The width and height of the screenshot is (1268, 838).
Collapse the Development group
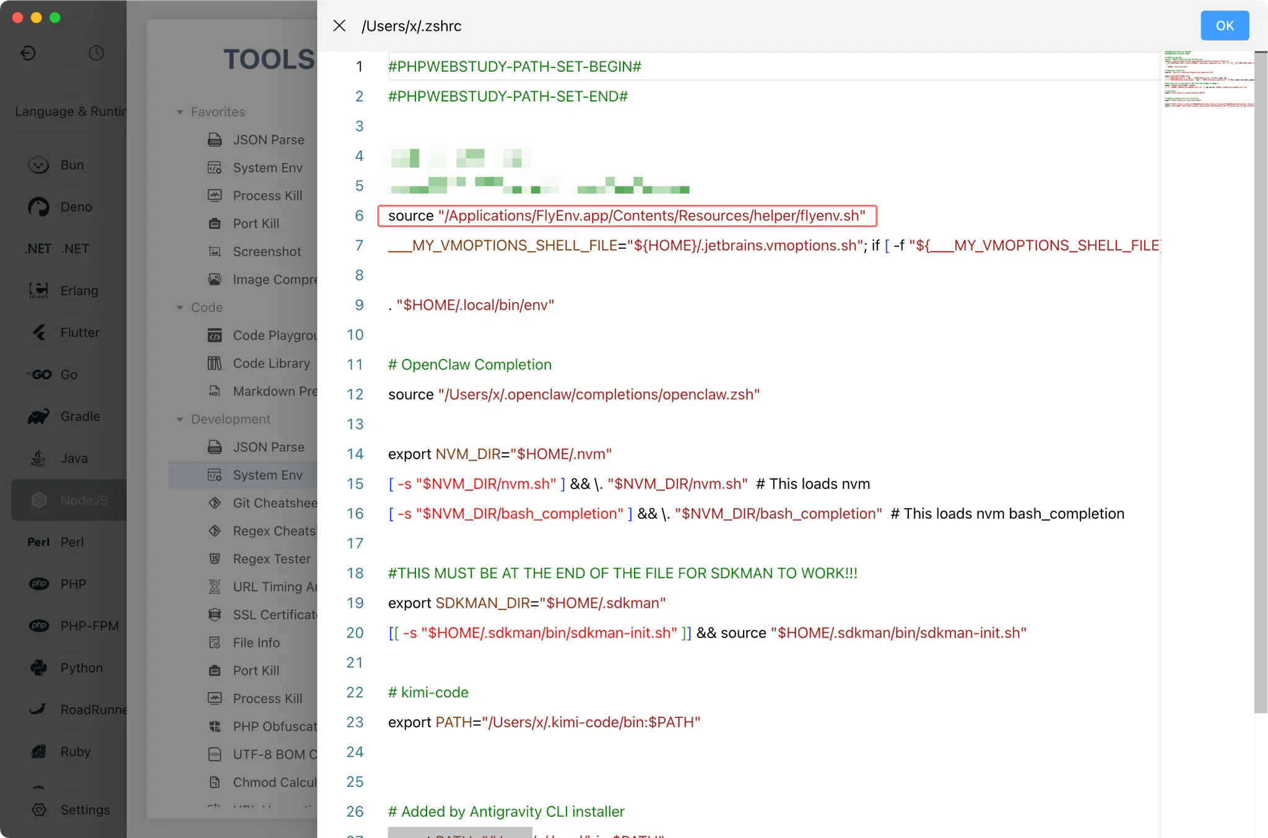(180, 420)
